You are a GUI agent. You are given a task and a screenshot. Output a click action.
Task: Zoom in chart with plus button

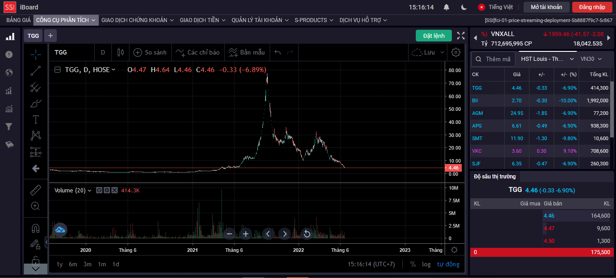coord(246,233)
